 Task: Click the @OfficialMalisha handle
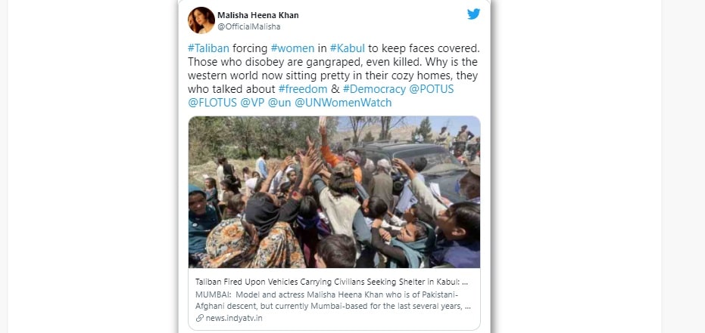click(x=249, y=27)
